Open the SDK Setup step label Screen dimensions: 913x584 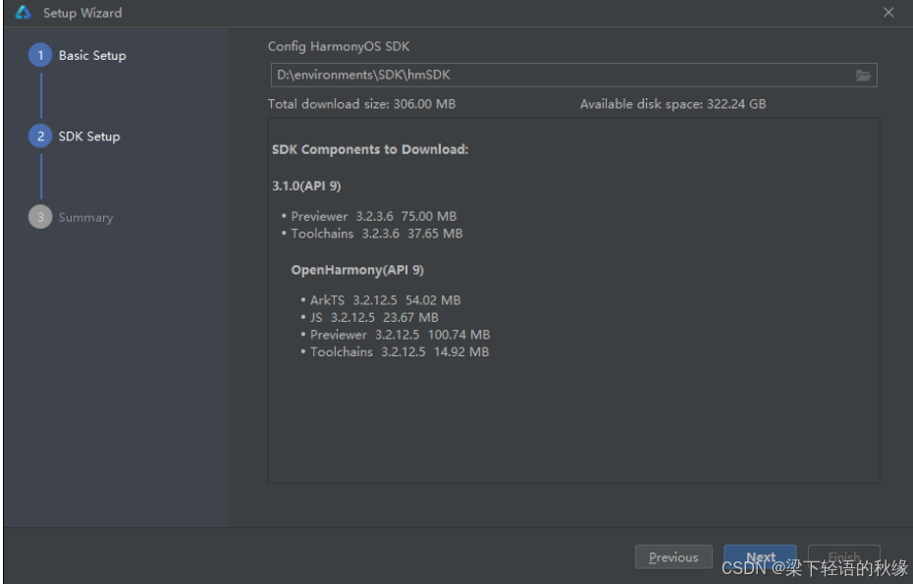(89, 136)
